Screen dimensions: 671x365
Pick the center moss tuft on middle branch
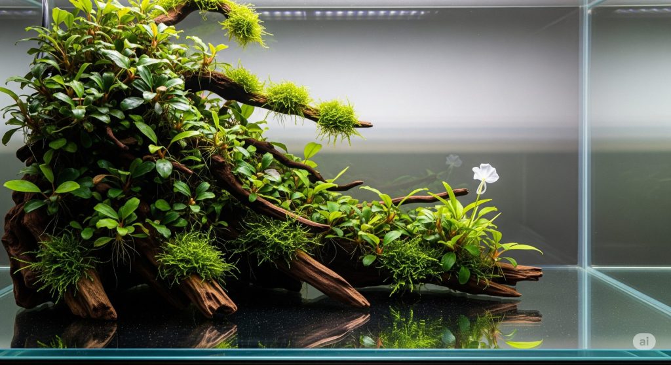tap(288, 97)
